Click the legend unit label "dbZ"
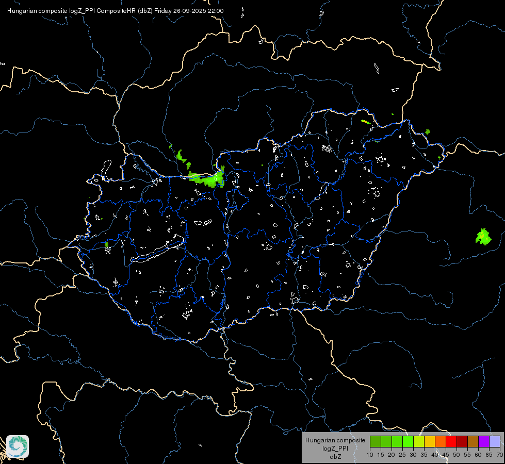Viewport: 505px width, 464px height. [x=335, y=457]
